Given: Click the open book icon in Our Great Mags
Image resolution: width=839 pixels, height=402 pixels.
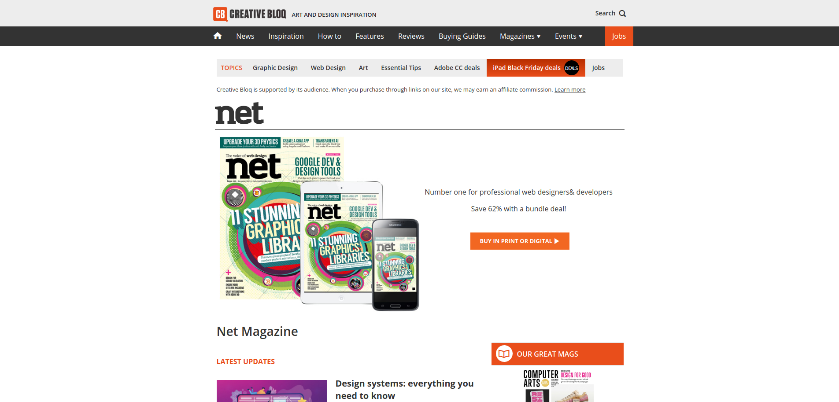Looking at the screenshot, I should (504, 354).
